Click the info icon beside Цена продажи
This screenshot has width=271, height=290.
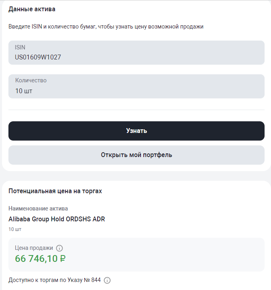[x=59, y=248]
